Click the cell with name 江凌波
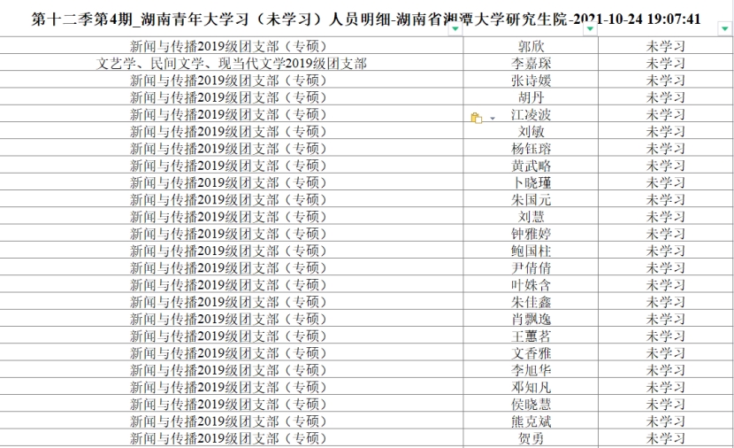Viewport: 734px width, 448px height. click(x=531, y=114)
